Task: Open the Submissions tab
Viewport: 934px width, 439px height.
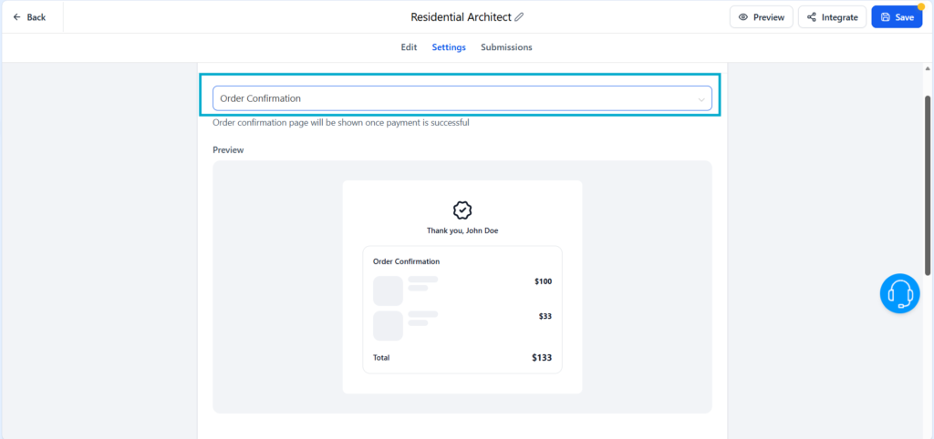Action: coord(506,47)
